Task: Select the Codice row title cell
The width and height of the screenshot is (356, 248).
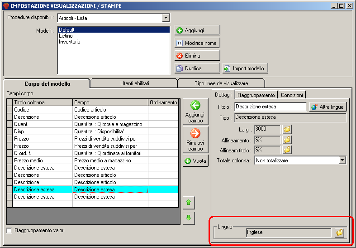Action: pos(43,110)
